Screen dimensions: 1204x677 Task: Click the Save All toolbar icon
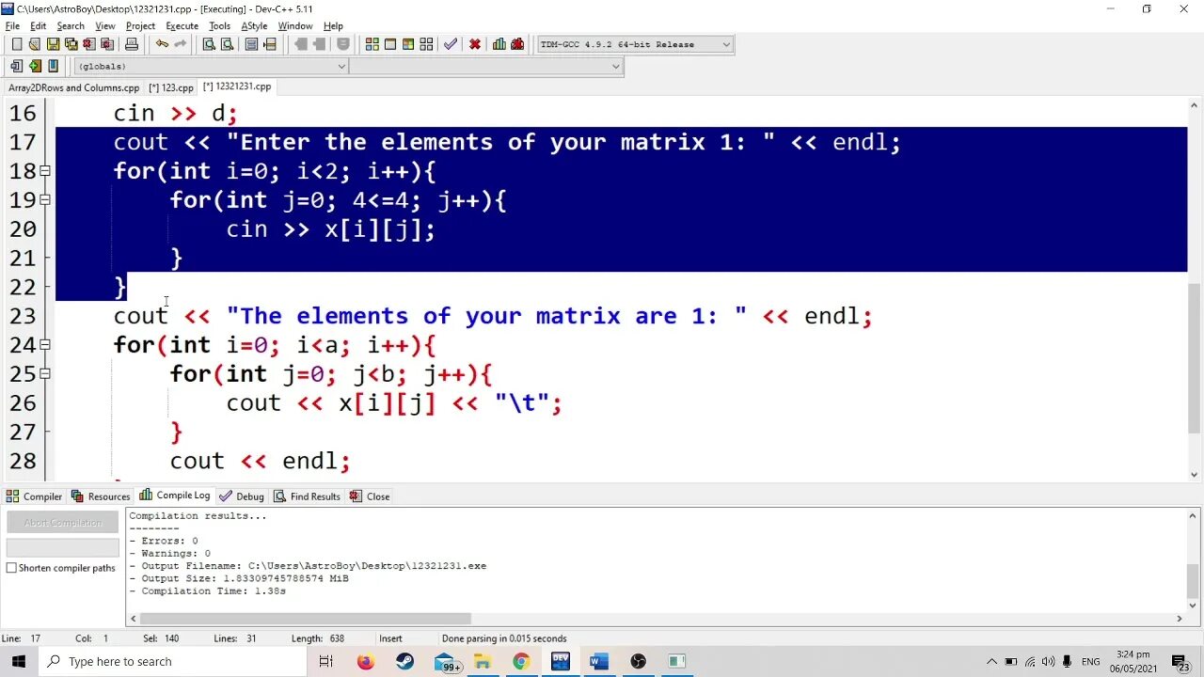(x=71, y=44)
